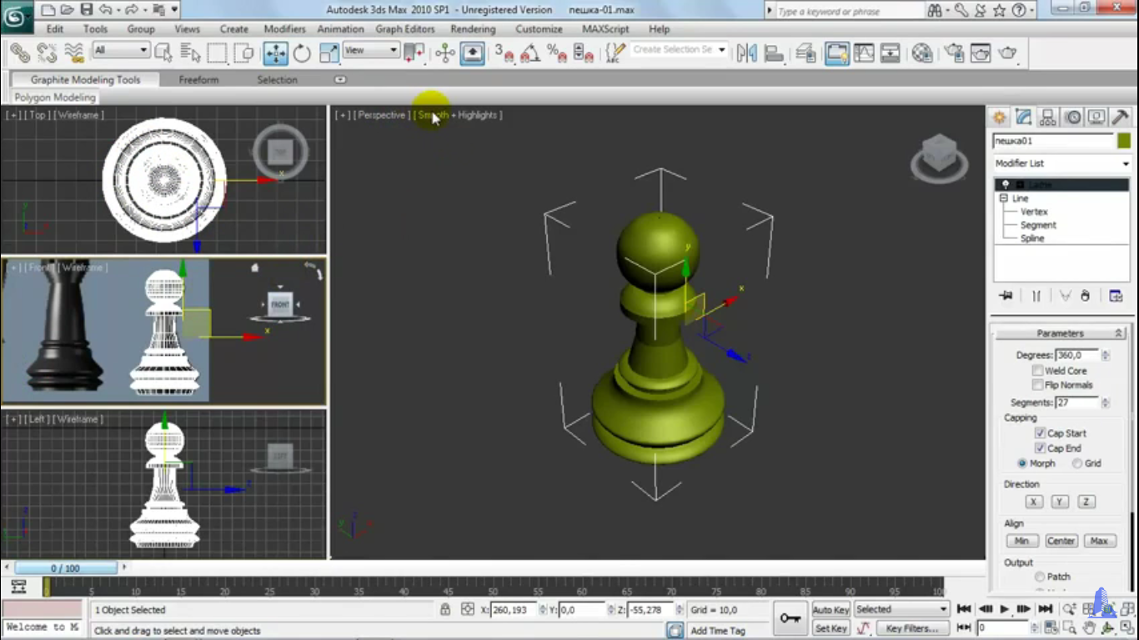This screenshot has width=1139, height=640.
Task: Switch to the Freeform ribbon tab
Action: (198, 80)
